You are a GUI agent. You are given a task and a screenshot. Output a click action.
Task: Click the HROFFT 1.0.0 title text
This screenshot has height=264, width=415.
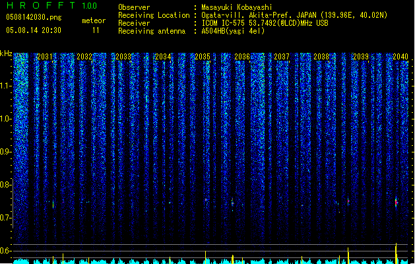click(51, 5)
